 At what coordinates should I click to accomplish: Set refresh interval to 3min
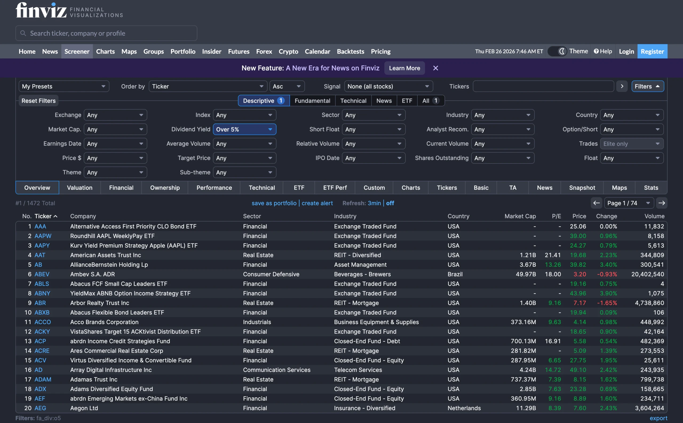pyautogui.click(x=374, y=203)
